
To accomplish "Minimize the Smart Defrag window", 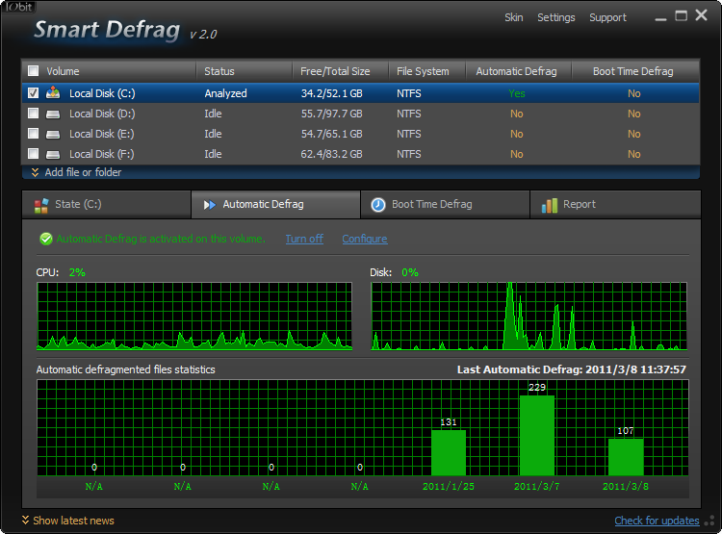I will (660, 19).
